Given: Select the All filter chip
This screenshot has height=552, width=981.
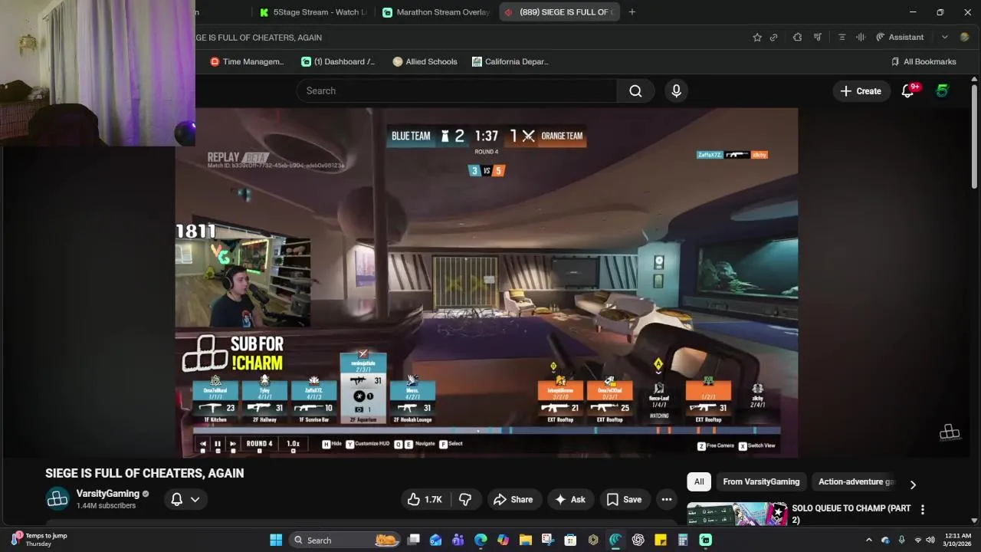Looking at the screenshot, I should coord(699,481).
